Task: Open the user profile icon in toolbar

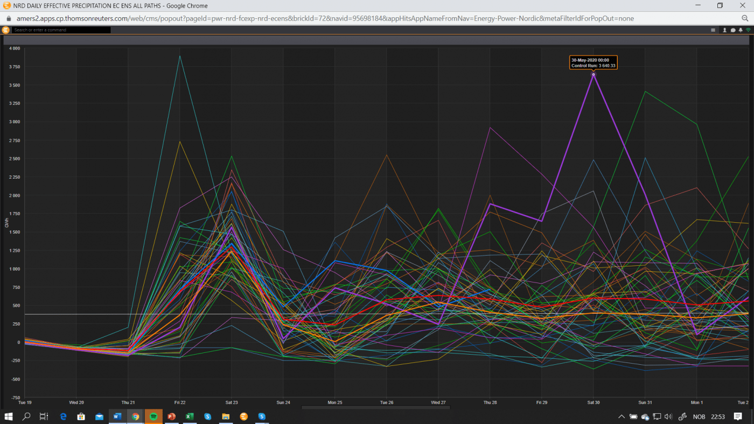Action: 724,30
